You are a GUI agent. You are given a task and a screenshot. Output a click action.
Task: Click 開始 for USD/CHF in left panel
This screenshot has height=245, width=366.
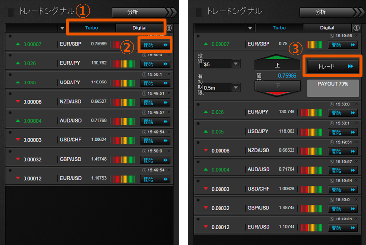click(155, 140)
